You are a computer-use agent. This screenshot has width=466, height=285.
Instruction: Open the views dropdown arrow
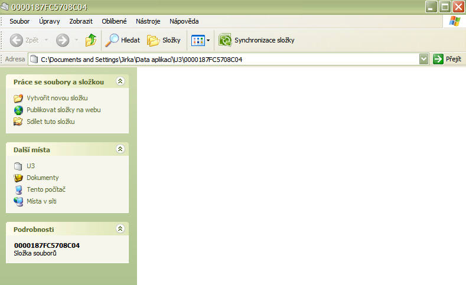click(208, 40)
